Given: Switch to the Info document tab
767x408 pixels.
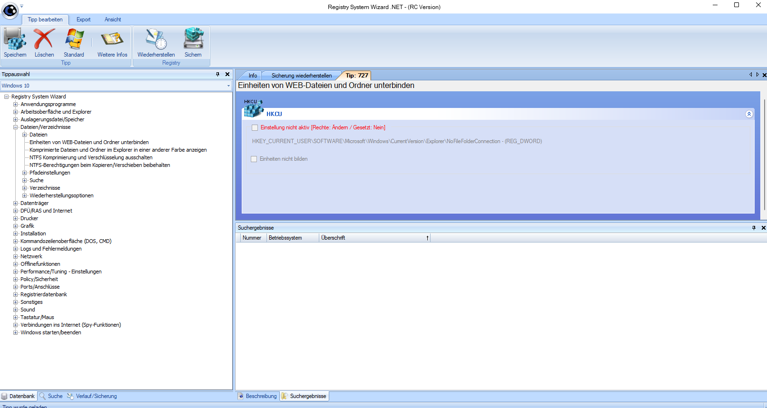Looking at the screenshot, I should tap(253, 76).
